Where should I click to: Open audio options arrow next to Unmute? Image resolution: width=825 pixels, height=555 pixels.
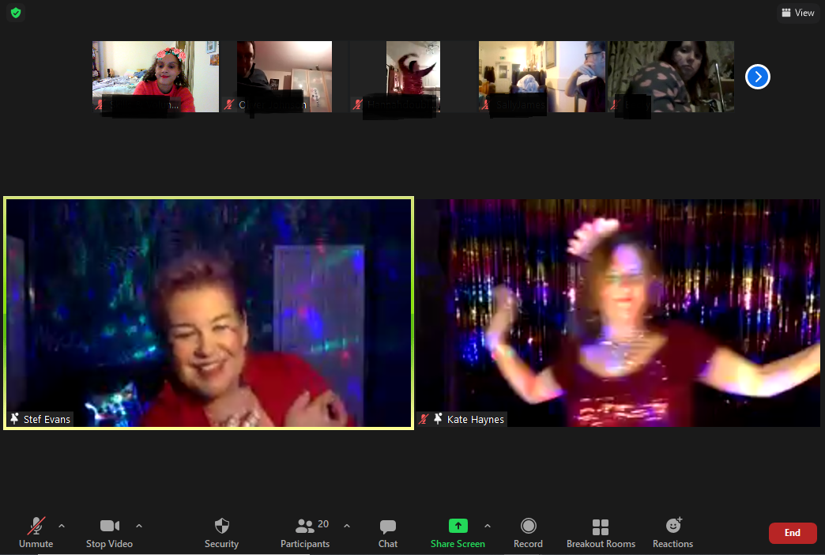pos(62,526)
